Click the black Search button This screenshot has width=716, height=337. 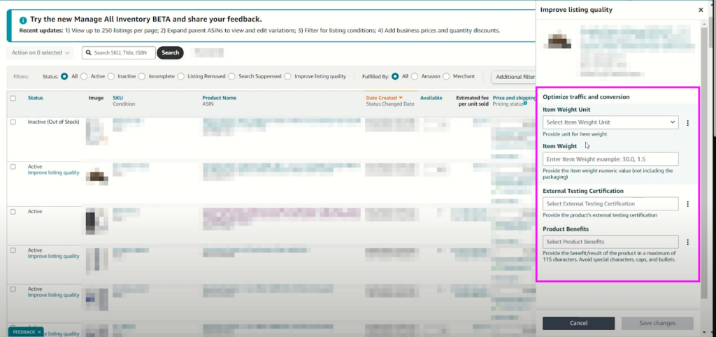171,52
